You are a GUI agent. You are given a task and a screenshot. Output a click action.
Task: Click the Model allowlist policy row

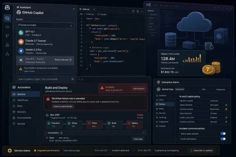pyautogui.click(x=203, y=105)
